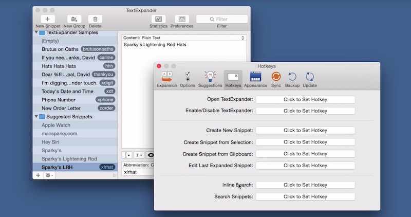Open the Sync preferences pane
411x217 pixels.
click(x=276, y=79)
